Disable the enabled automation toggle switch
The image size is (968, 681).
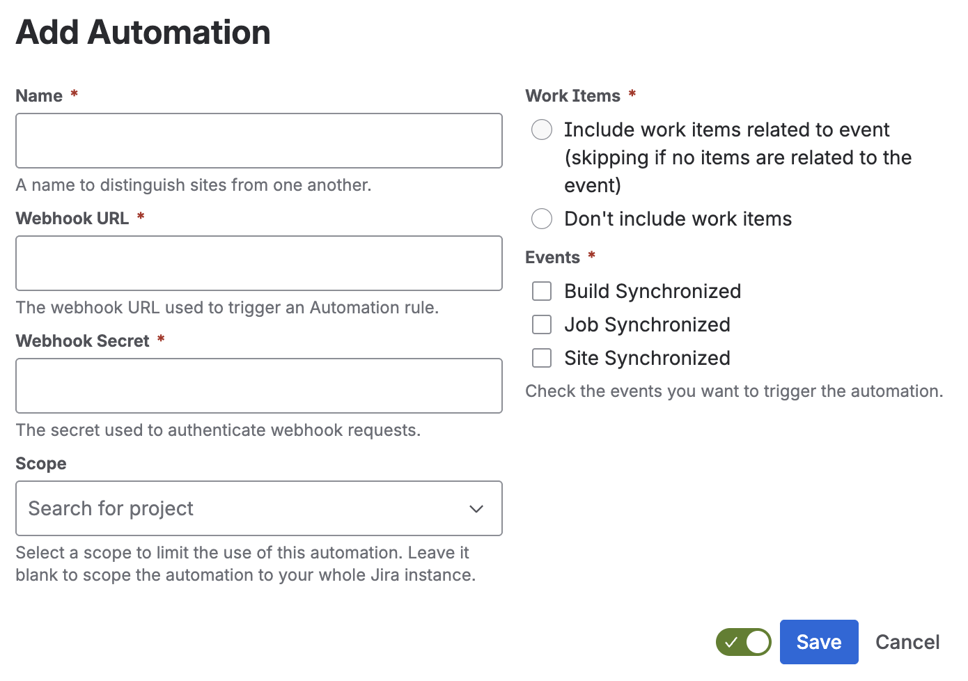743,642
